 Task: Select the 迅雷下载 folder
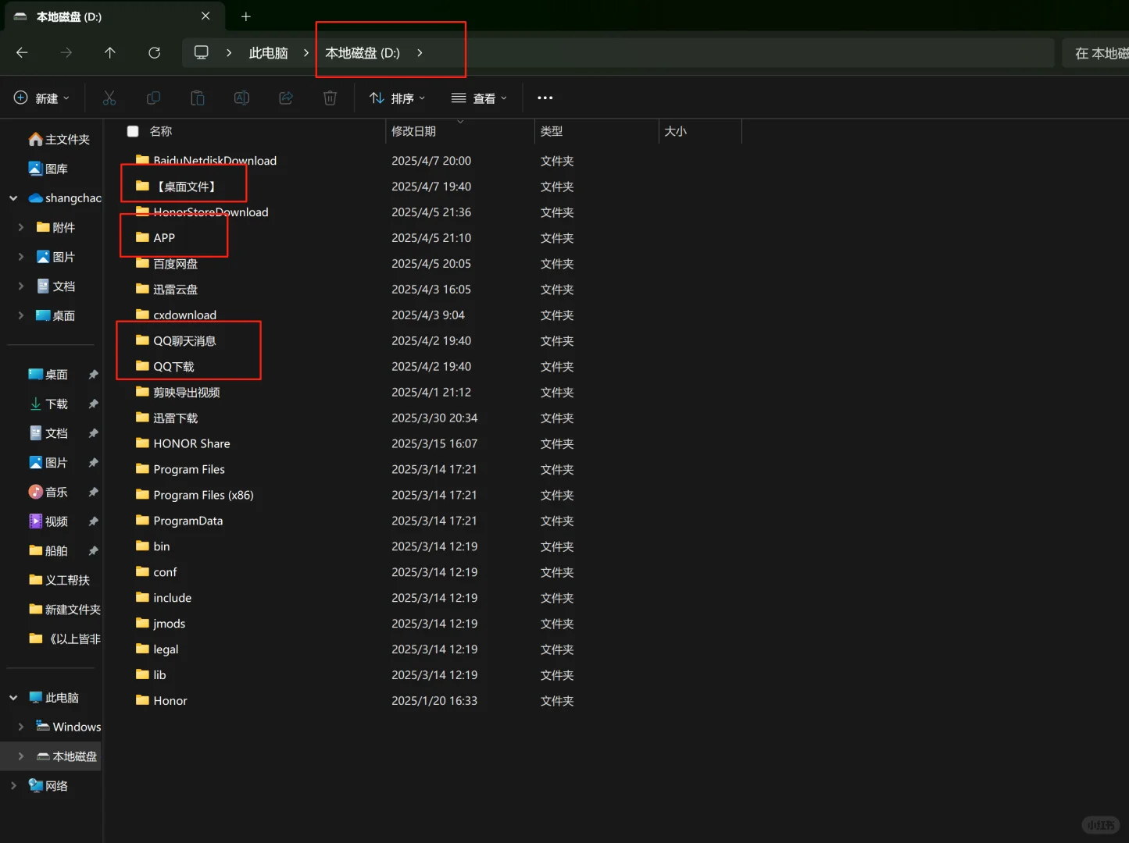pos(176,418)
